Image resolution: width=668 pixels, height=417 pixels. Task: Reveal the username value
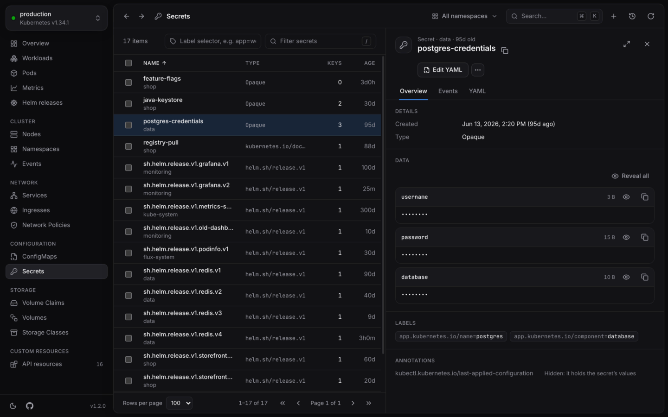[626, 197]
